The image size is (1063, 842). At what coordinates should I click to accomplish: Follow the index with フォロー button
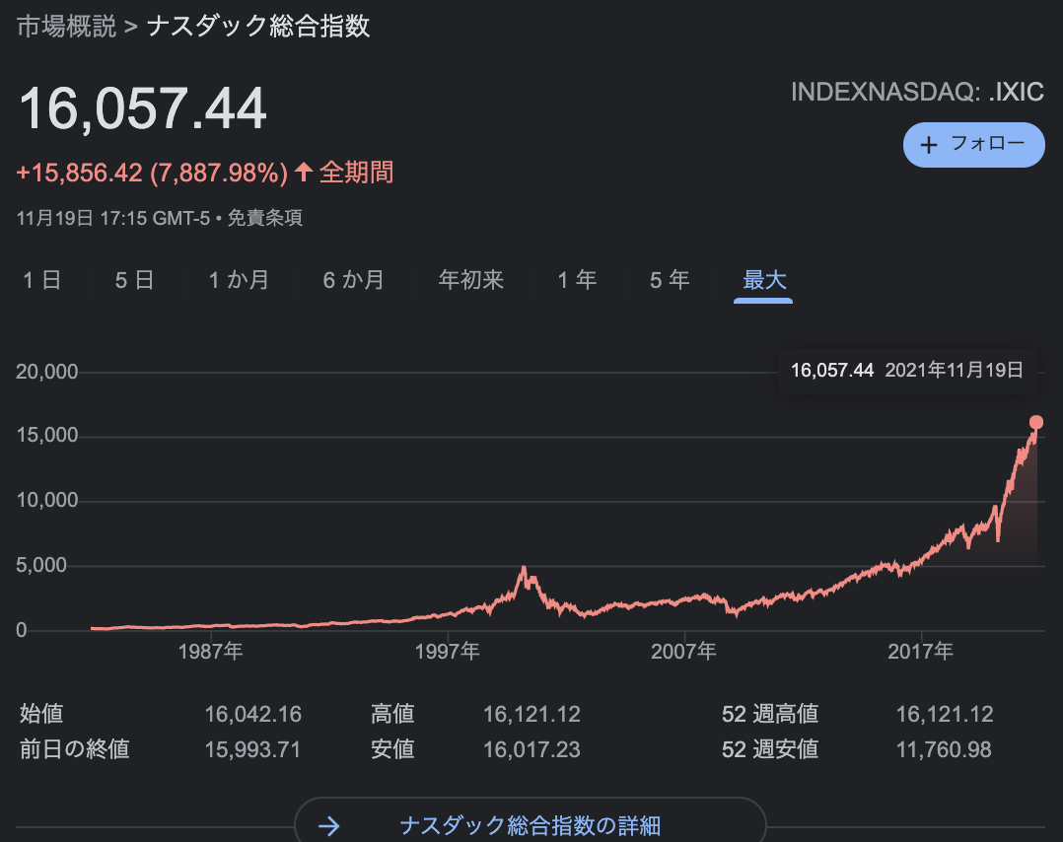[x=973, y=144]
